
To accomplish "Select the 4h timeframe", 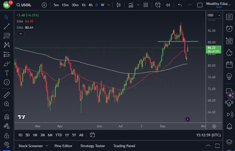I will 90,5.
